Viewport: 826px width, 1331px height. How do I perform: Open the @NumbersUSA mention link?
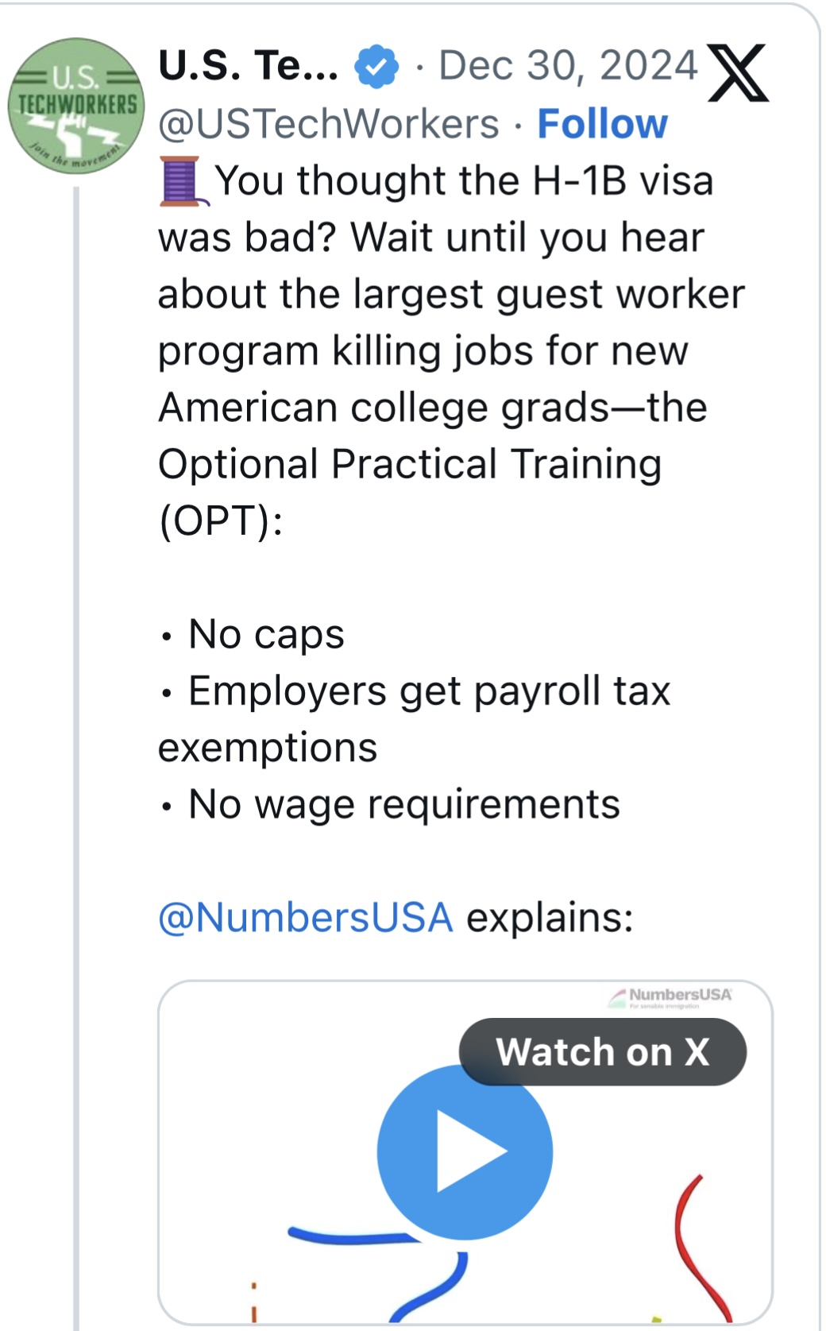click(x=306, y=918)
